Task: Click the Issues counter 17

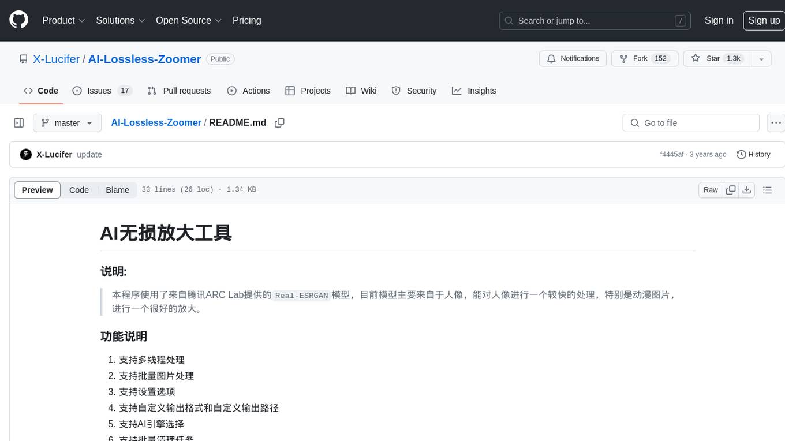Action: [x=125, y=91]
